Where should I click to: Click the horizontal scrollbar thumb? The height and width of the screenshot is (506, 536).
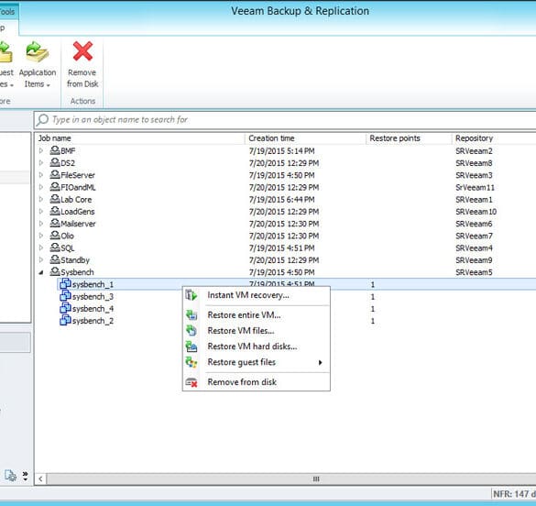pos(291,479)
